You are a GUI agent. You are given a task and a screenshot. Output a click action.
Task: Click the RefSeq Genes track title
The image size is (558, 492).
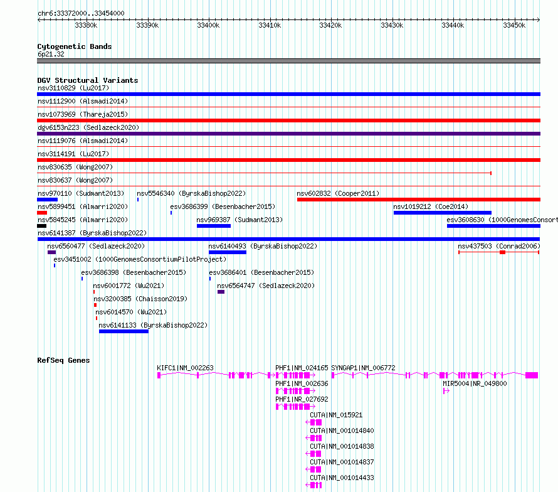[x=63, y=360]
